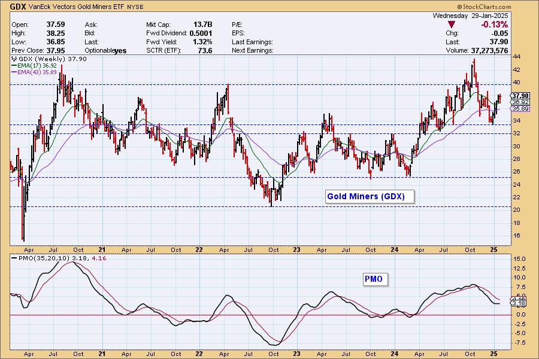Image resolution: width=539 pixels, height=359 pixels.
Task: Click the -7.5 label on PMO axis
Action: (519, 343)
